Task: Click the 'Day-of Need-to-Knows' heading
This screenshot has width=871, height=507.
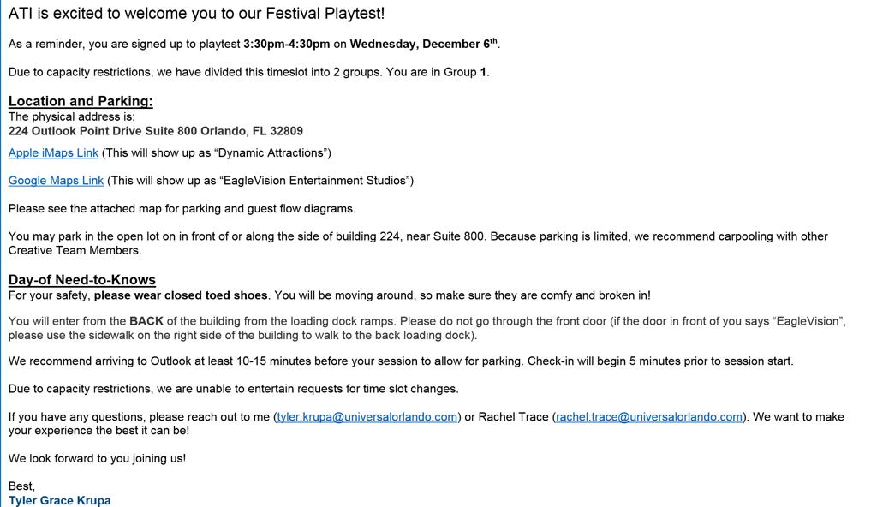Action: [x=82, y=280]
